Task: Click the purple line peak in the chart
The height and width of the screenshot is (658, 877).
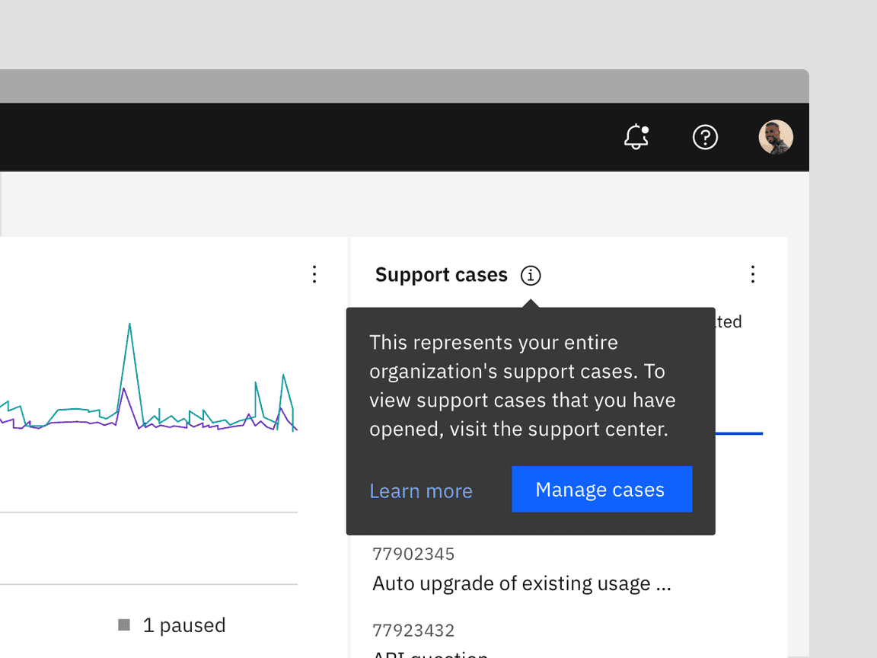Action: click(122, 391)
